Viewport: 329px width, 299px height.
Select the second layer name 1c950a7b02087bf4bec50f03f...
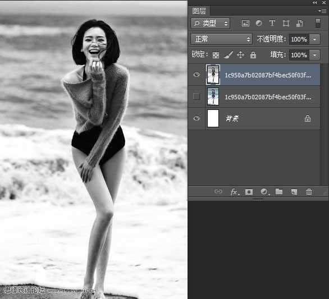tap(268, 97)
